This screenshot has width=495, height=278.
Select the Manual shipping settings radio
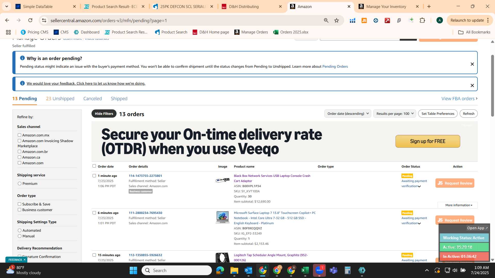[x=20, y=236]
